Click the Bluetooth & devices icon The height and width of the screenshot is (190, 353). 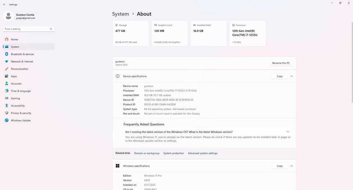coord(7,54)
